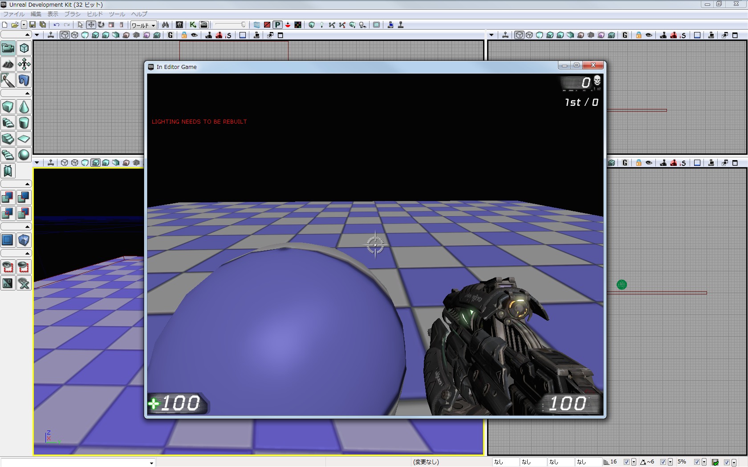Open the ワールド coordinate system dropdown
The image size is (748, 467).
pyautogui.click(x=143, y=25)
